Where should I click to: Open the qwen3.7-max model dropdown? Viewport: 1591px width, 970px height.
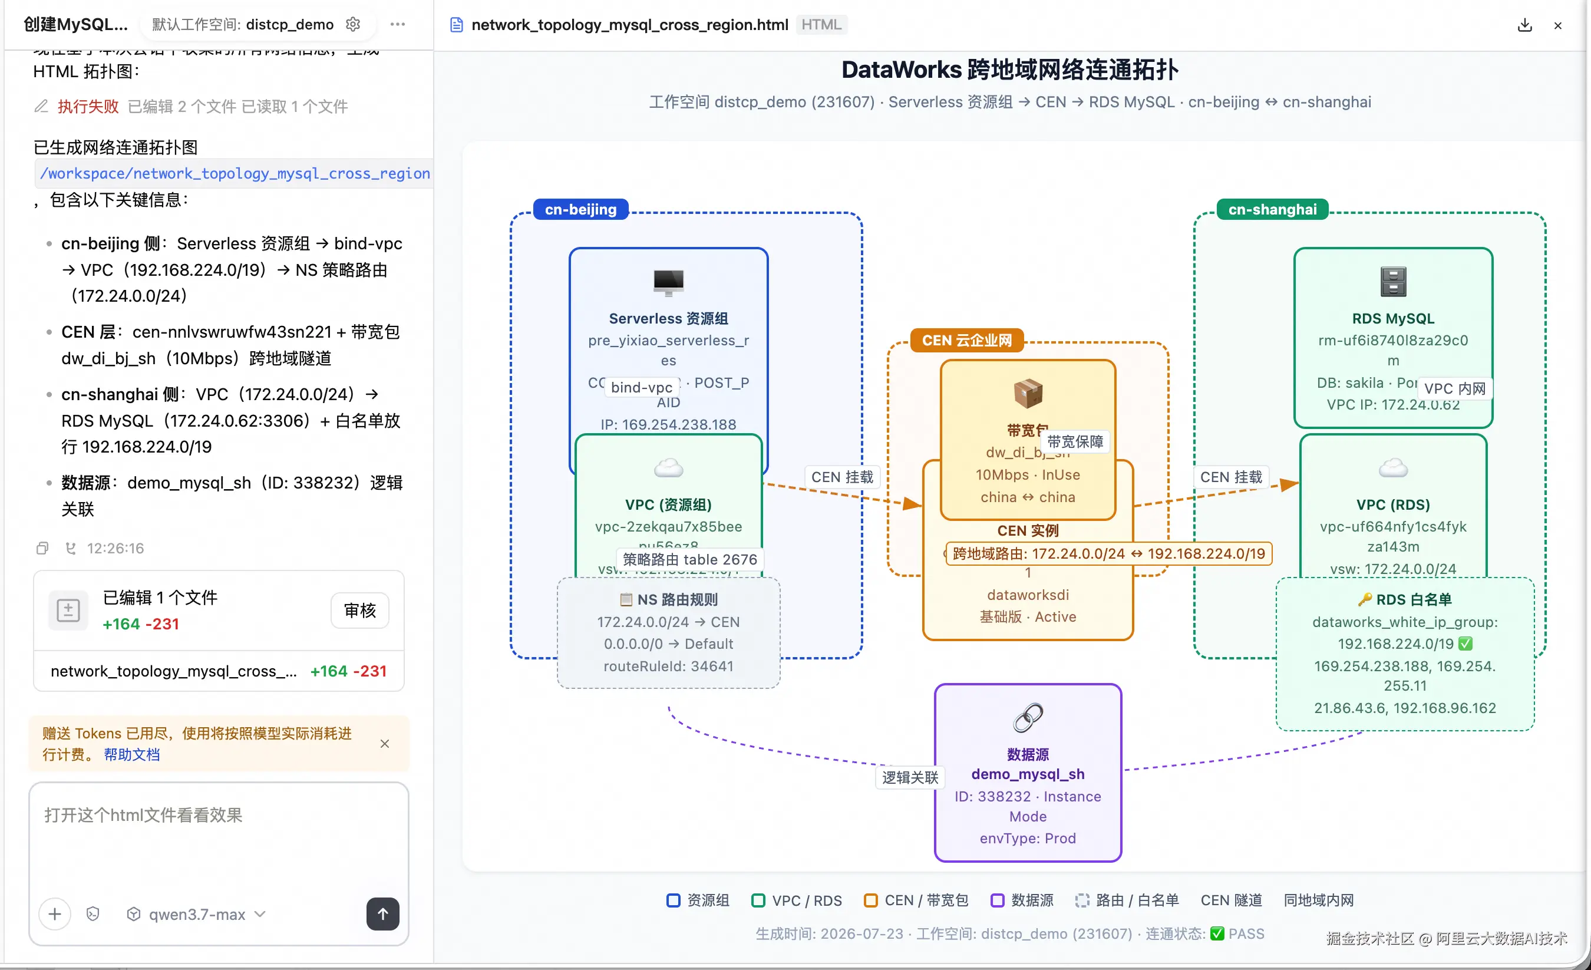197,915
